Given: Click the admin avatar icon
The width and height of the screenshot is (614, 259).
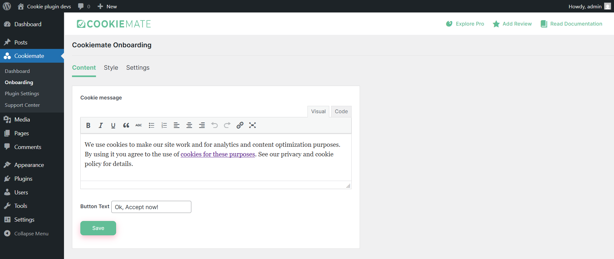Looking at the screenshot, I should 608,6.
